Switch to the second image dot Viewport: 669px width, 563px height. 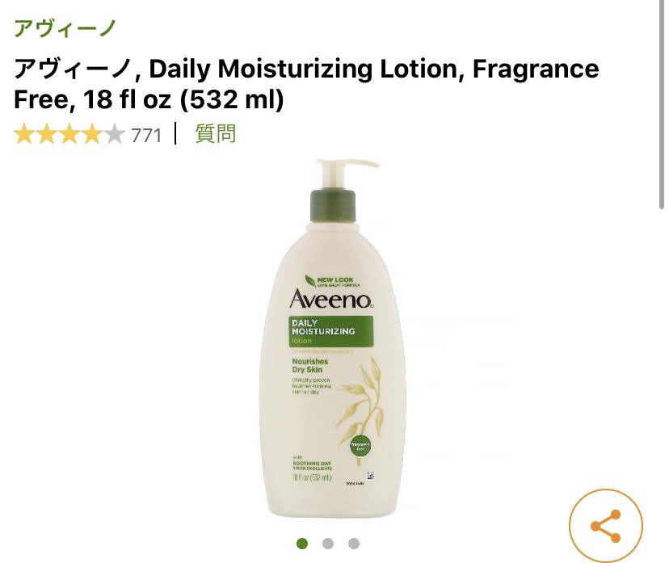(x=328, y=544)
